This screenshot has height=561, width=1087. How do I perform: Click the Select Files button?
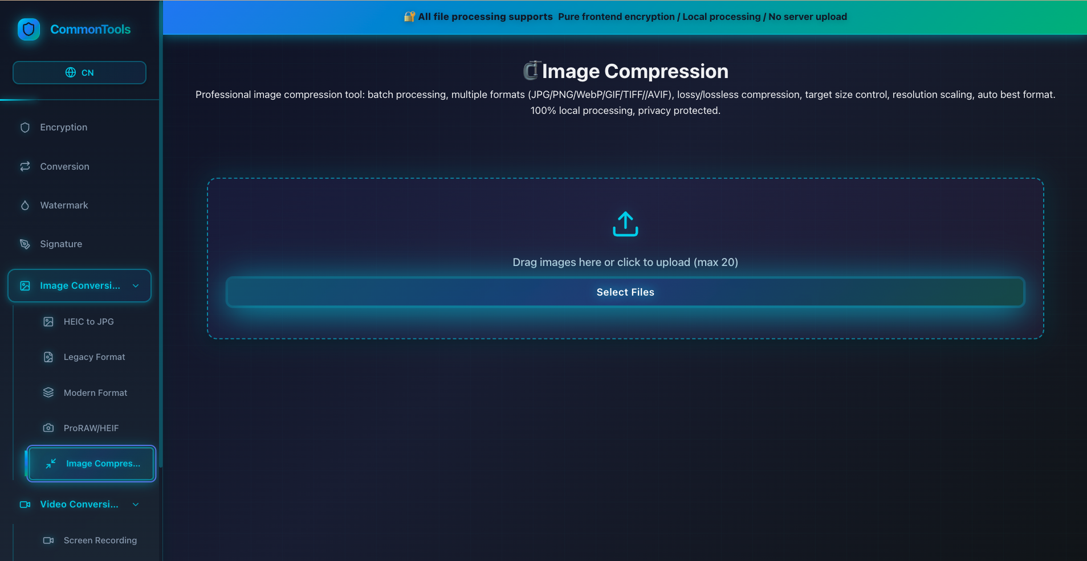625,292
